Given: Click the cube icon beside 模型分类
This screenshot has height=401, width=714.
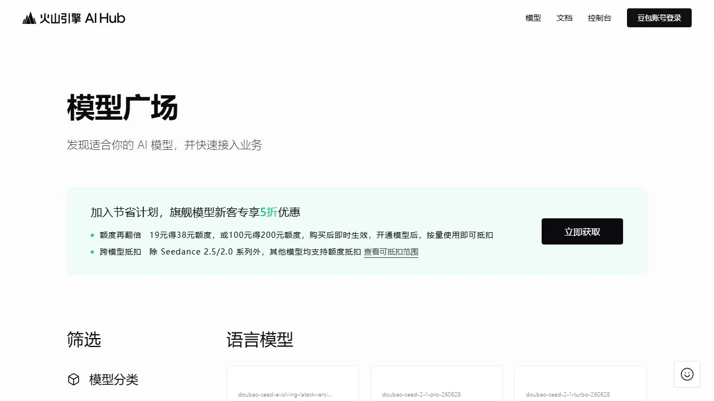Looking at the screenshot, I should (74, 379).
